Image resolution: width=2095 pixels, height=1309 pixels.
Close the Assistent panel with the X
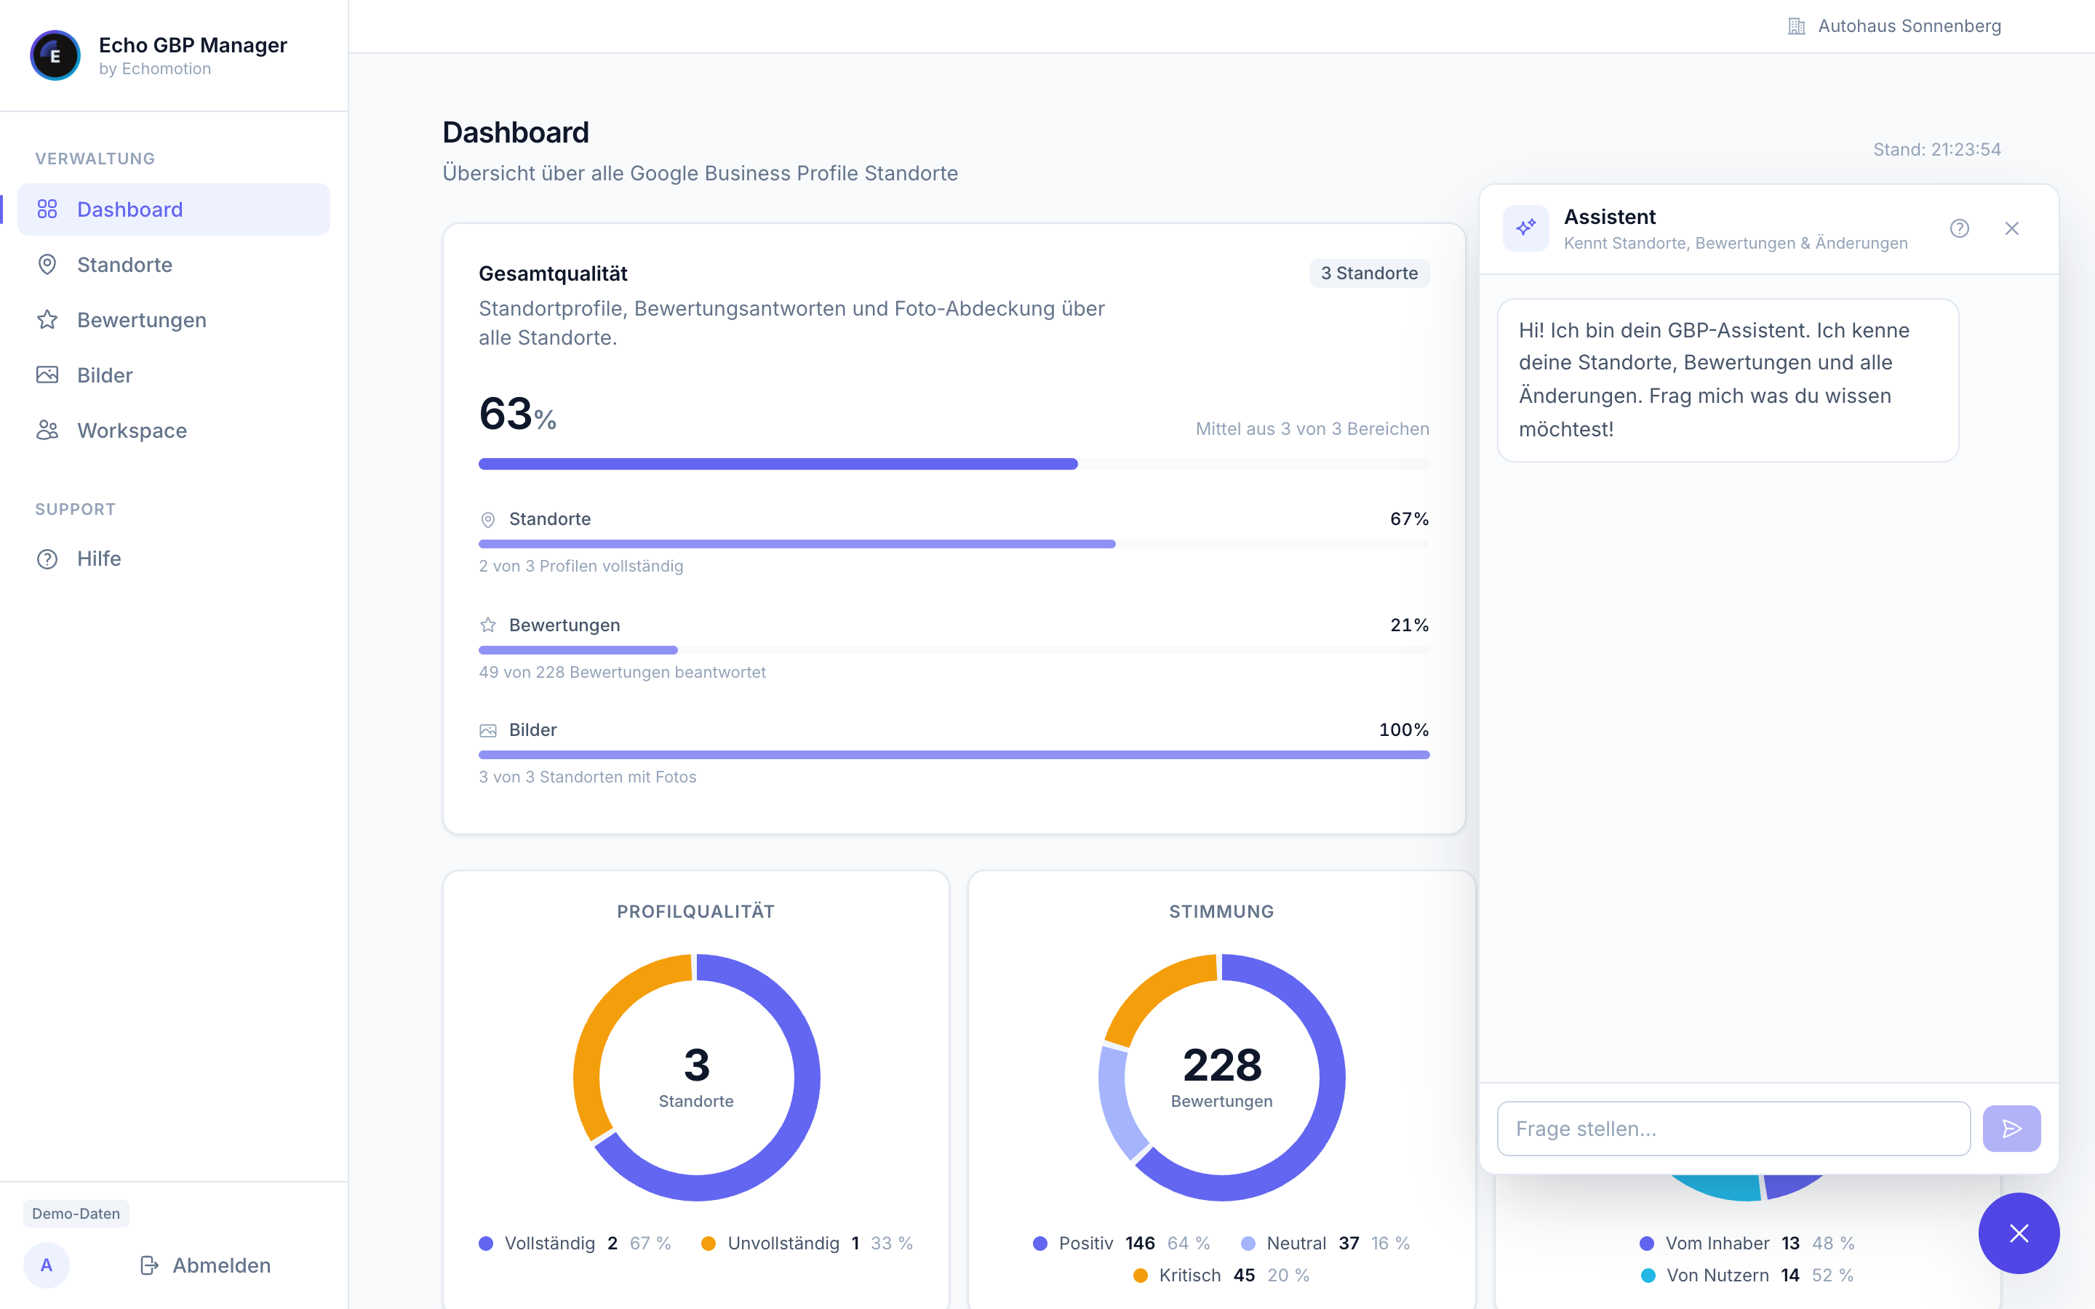point(2012,228)
